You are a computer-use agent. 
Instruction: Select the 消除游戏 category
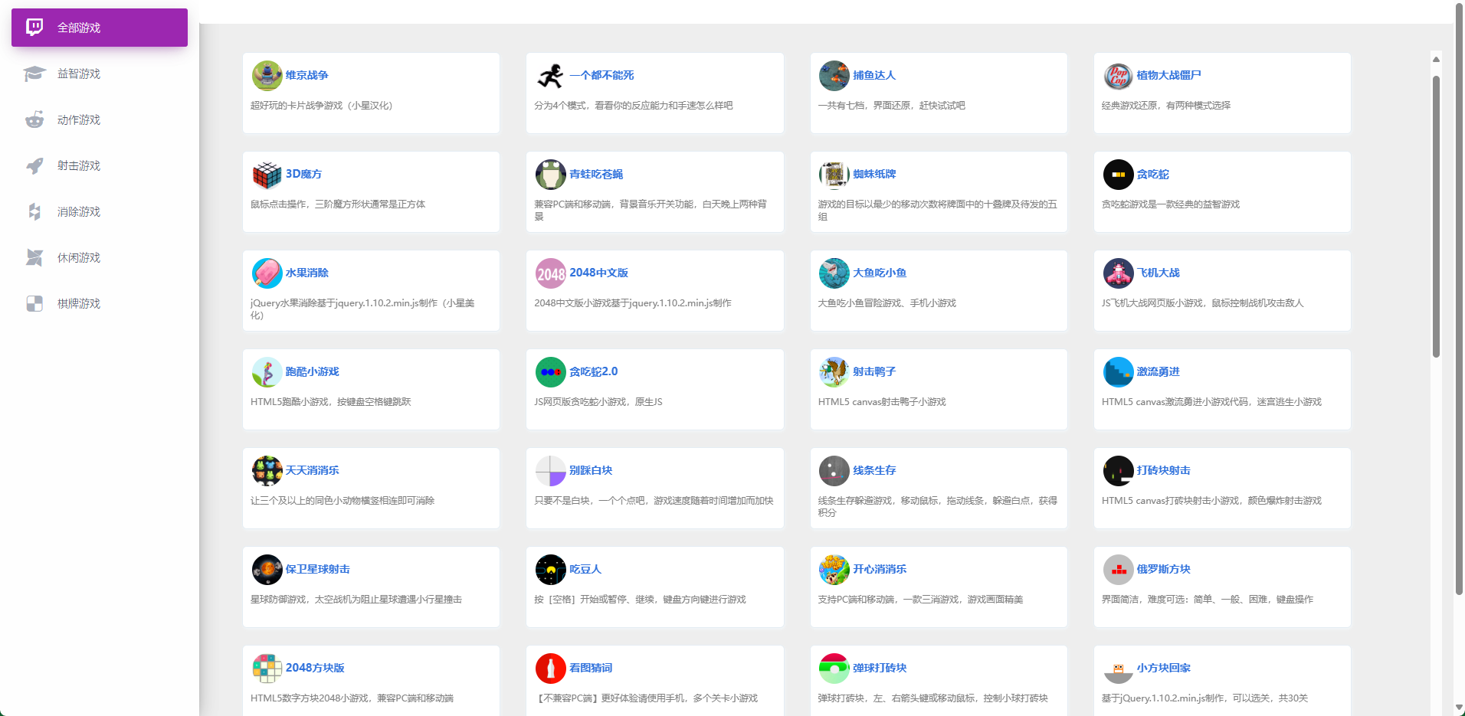click(x=100, y=211)
